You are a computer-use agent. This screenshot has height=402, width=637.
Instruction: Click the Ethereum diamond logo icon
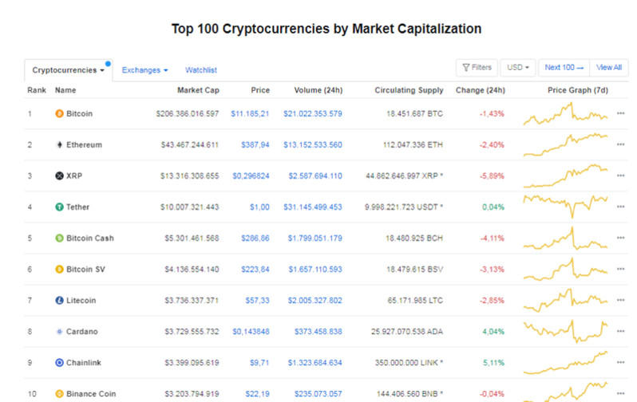point(59,145)
